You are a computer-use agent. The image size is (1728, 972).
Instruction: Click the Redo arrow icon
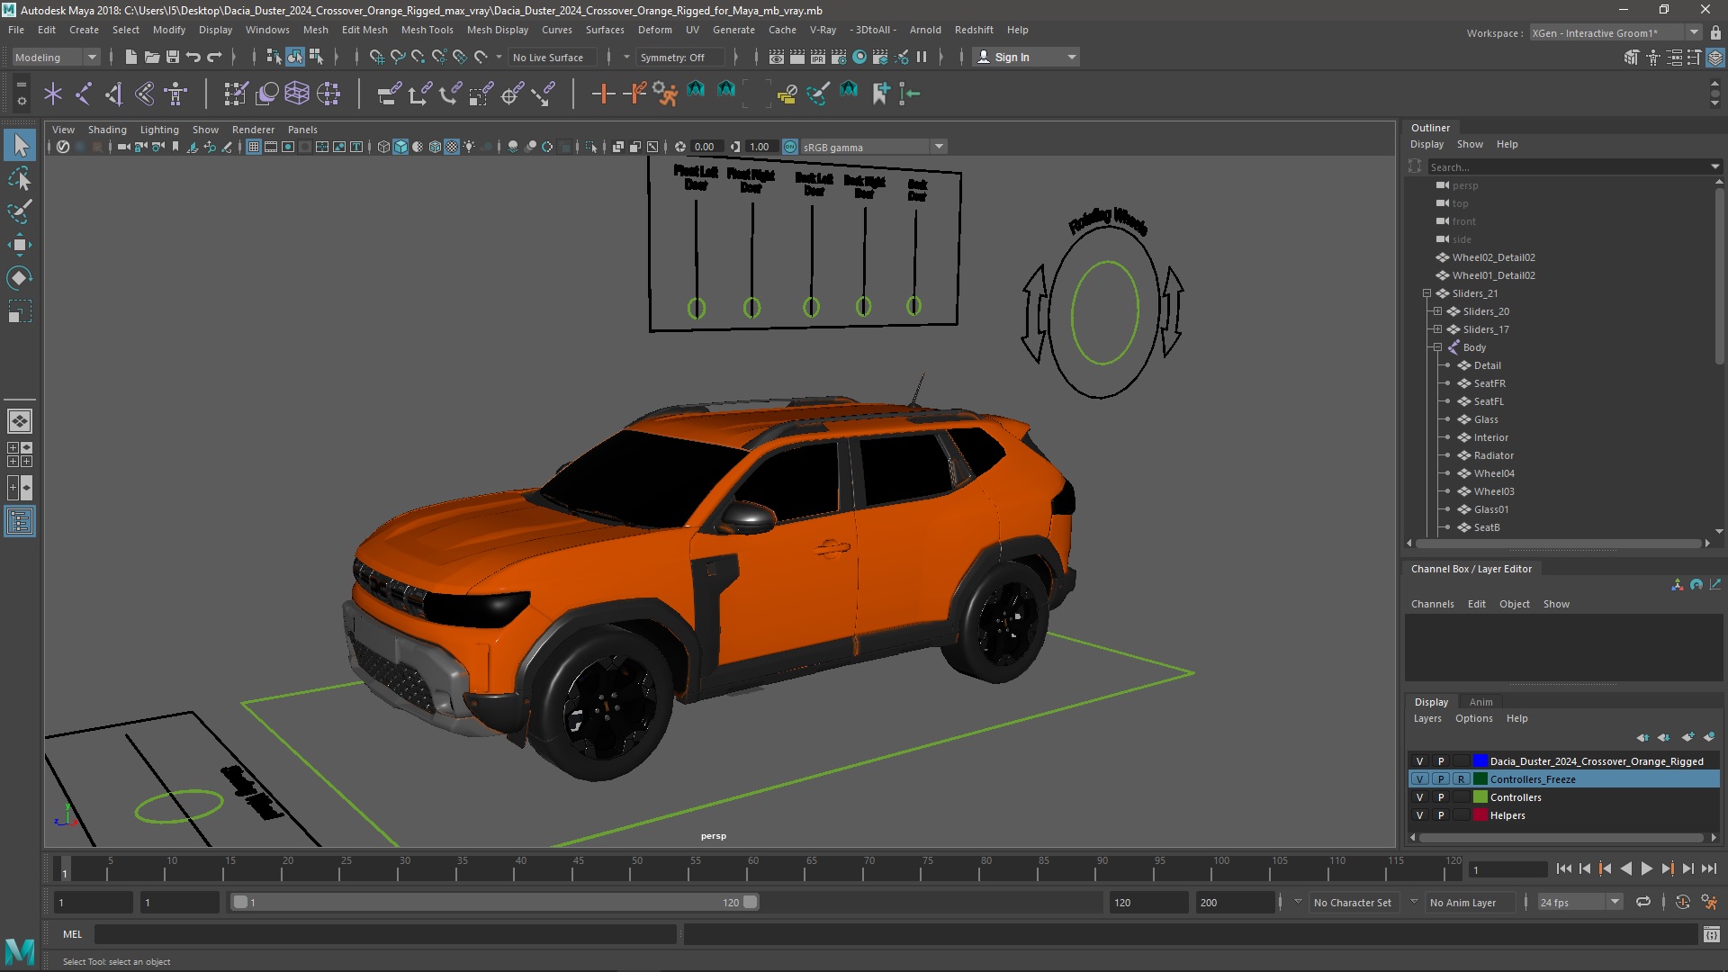click(x=214, y=57)
